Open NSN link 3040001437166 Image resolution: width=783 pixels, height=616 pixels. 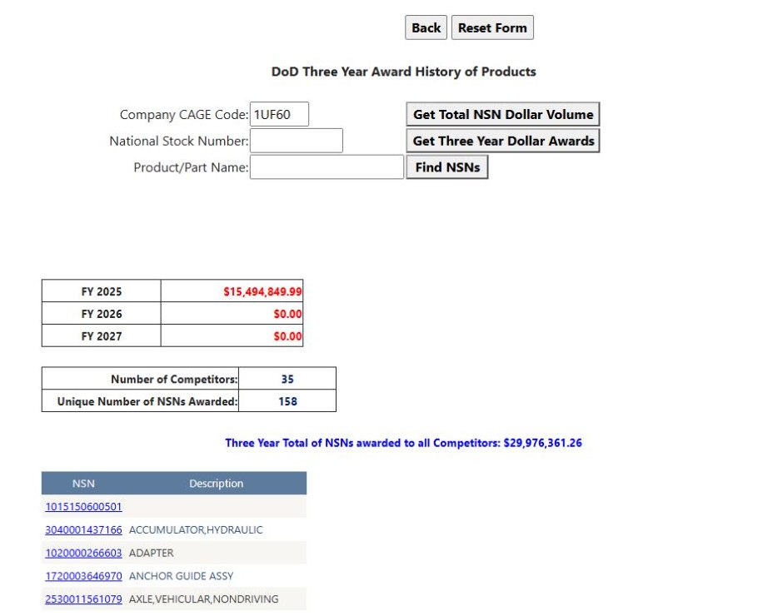pyautogui.click(x=83, y=529)
